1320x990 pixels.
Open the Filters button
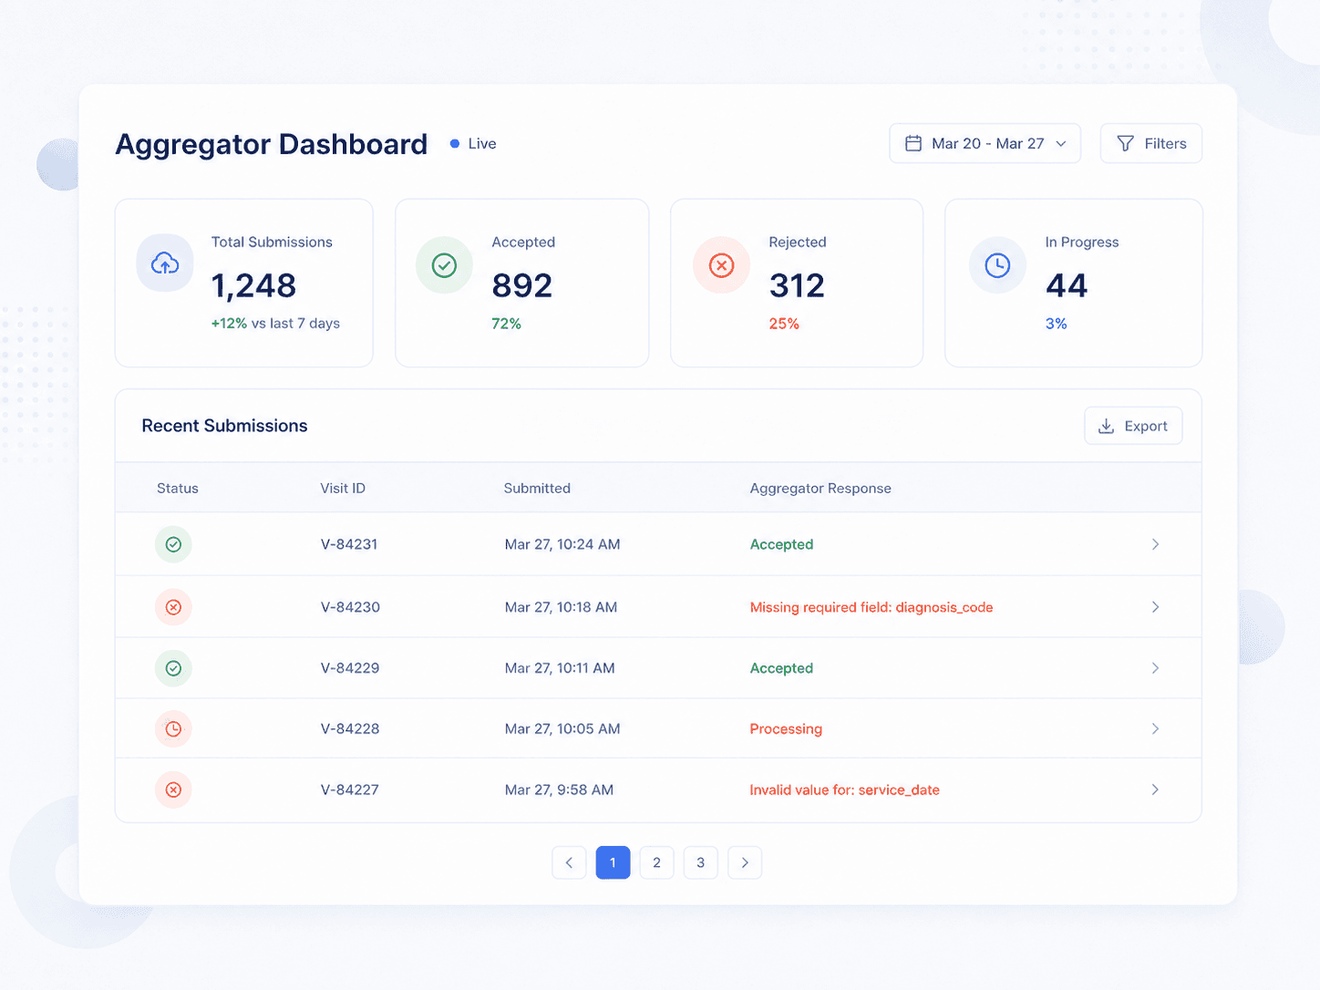click(1151, 143)
